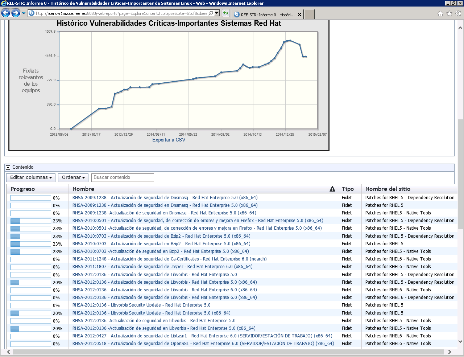The width and height of the screenshot is (464, 357).
Task: Click the page favicon in address bar
Action: (x=32, y=13)
